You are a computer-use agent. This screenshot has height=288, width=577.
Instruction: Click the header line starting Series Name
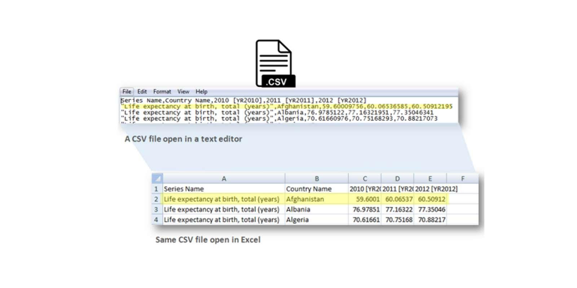point(243,100)
